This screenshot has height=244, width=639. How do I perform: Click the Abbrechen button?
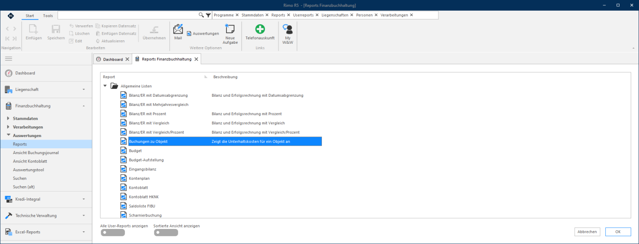click(x=587, y=232)
